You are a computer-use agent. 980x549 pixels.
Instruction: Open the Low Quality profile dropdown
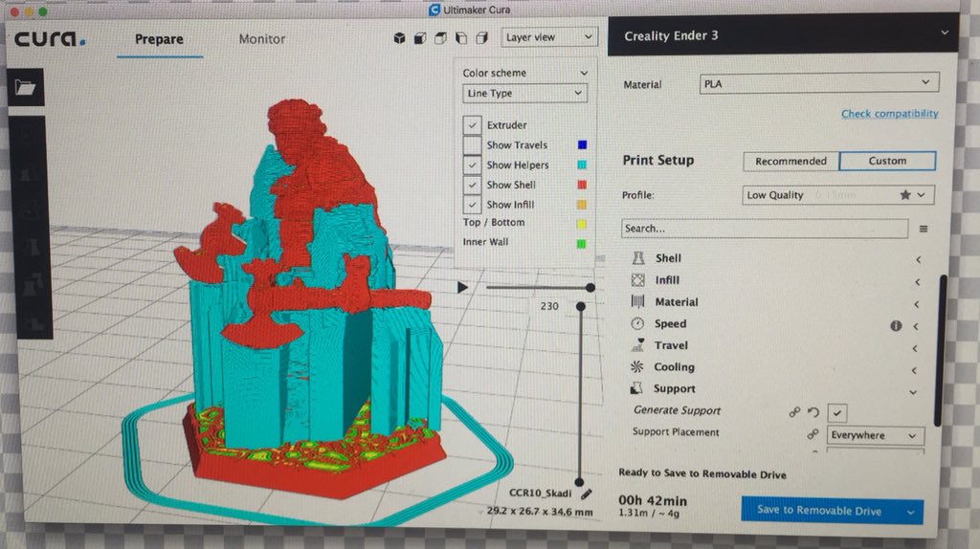click(837, 195)
